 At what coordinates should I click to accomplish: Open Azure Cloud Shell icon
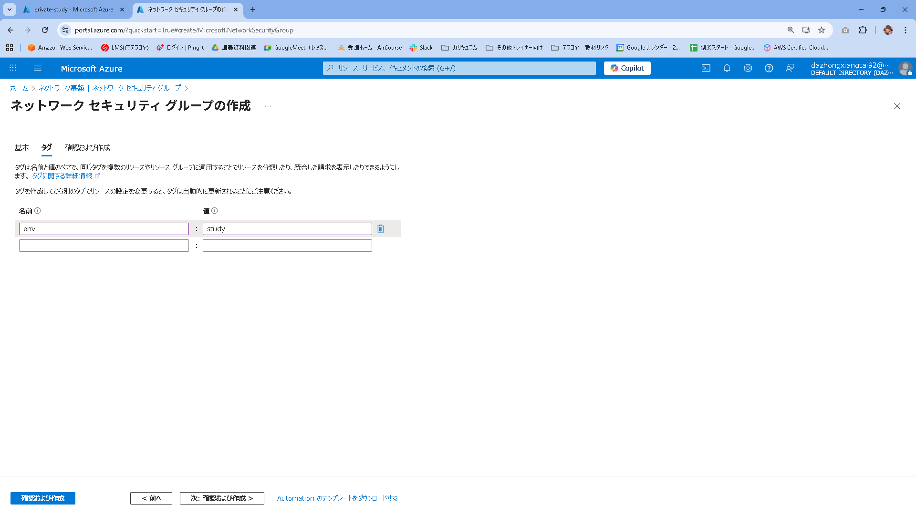(x=706, y=68)
